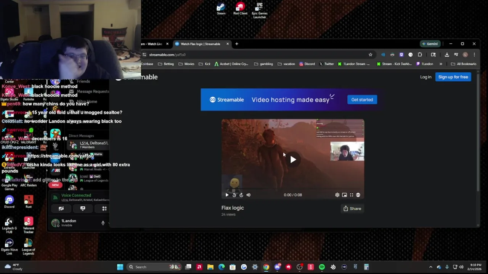488x274 pixels.
Task: Click the Log in link on Streamable
Action: 425,77
